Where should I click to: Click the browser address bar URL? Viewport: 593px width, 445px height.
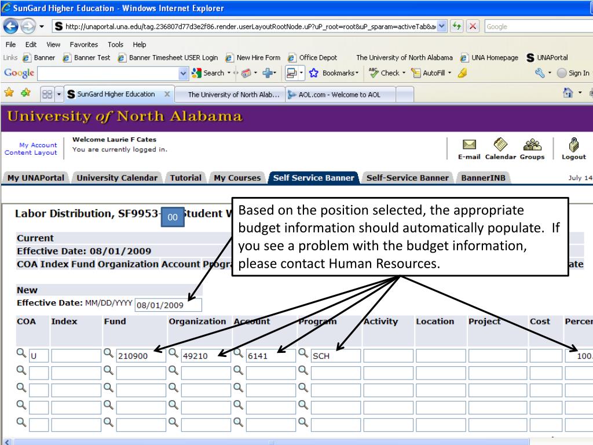click(x=250, y=27)
